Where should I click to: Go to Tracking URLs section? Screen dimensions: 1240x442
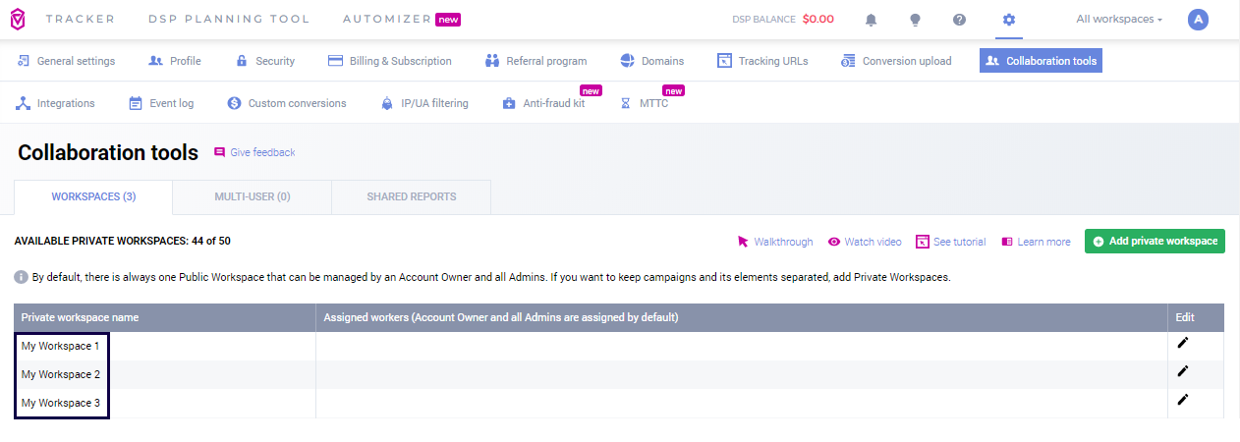click(x=763, y=61)
